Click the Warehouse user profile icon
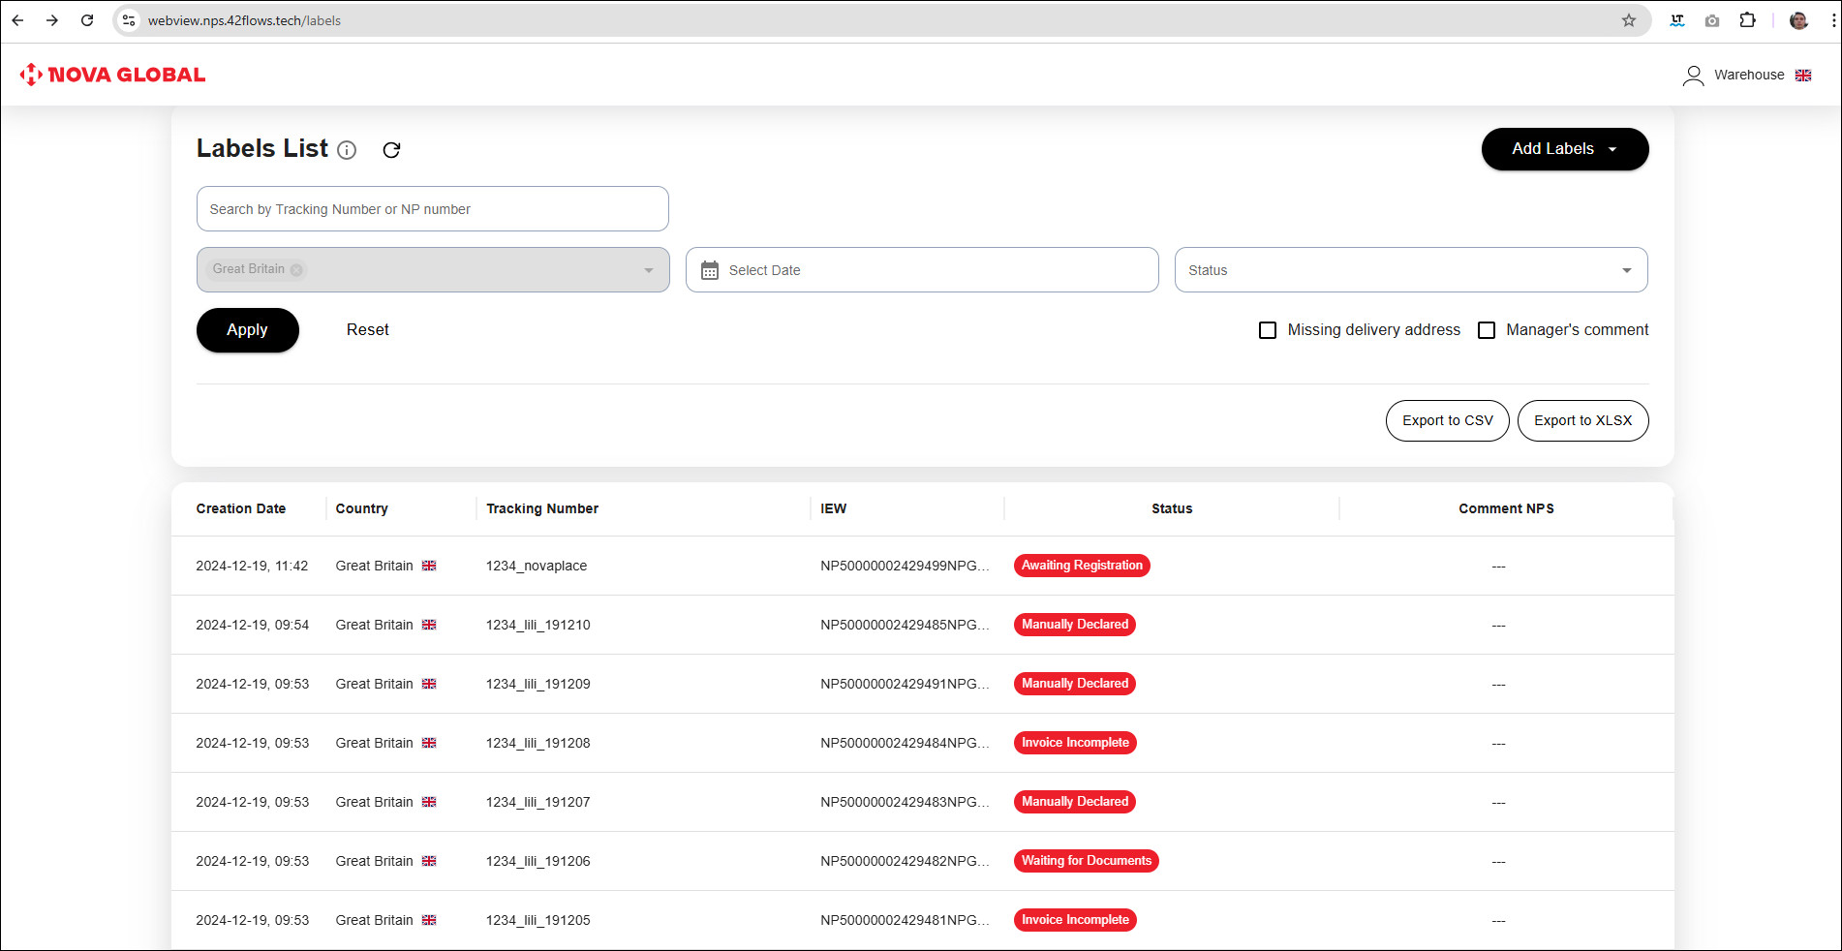Viewport: 1842px width, 951px height. [x=1693, y=76]
